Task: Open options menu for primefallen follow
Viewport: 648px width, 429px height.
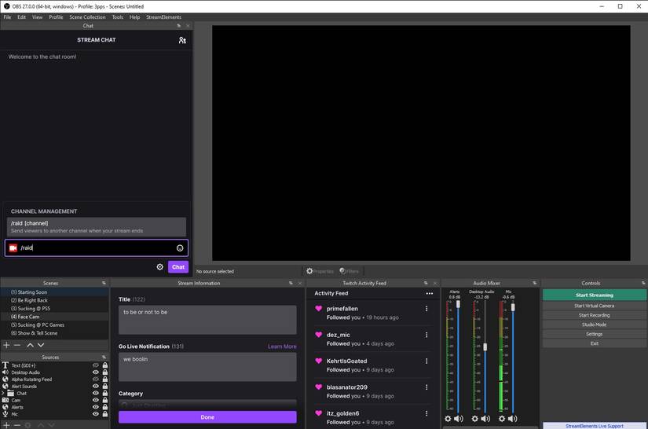Action: coord(427,309)
